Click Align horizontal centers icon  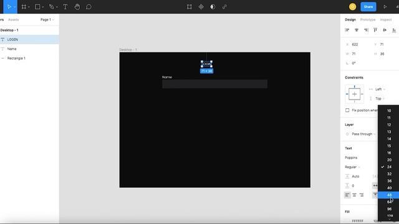(357, 30)
